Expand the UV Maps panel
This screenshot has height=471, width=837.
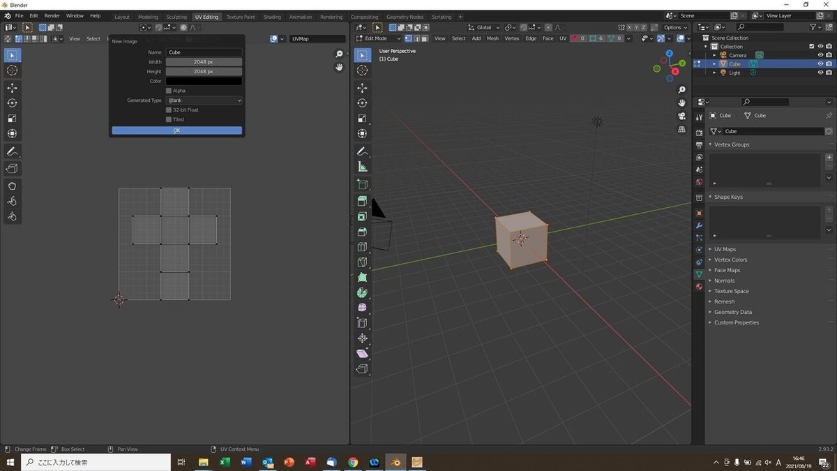[x=725, y=249]
